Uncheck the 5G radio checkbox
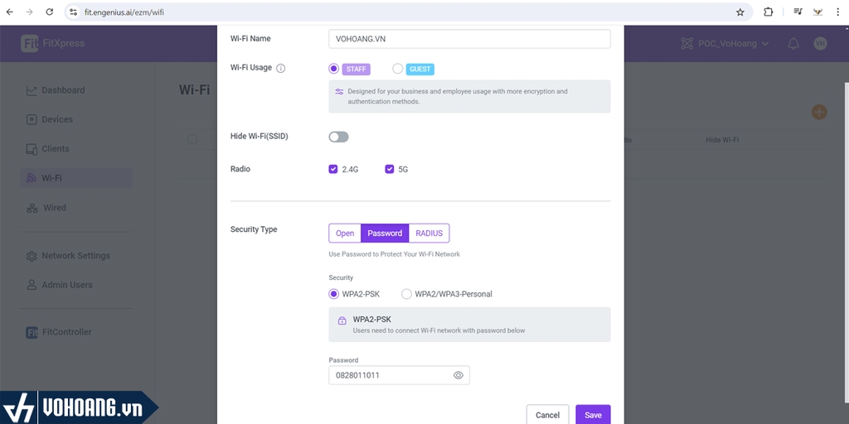The image size is (849, 424). (390, 169)
